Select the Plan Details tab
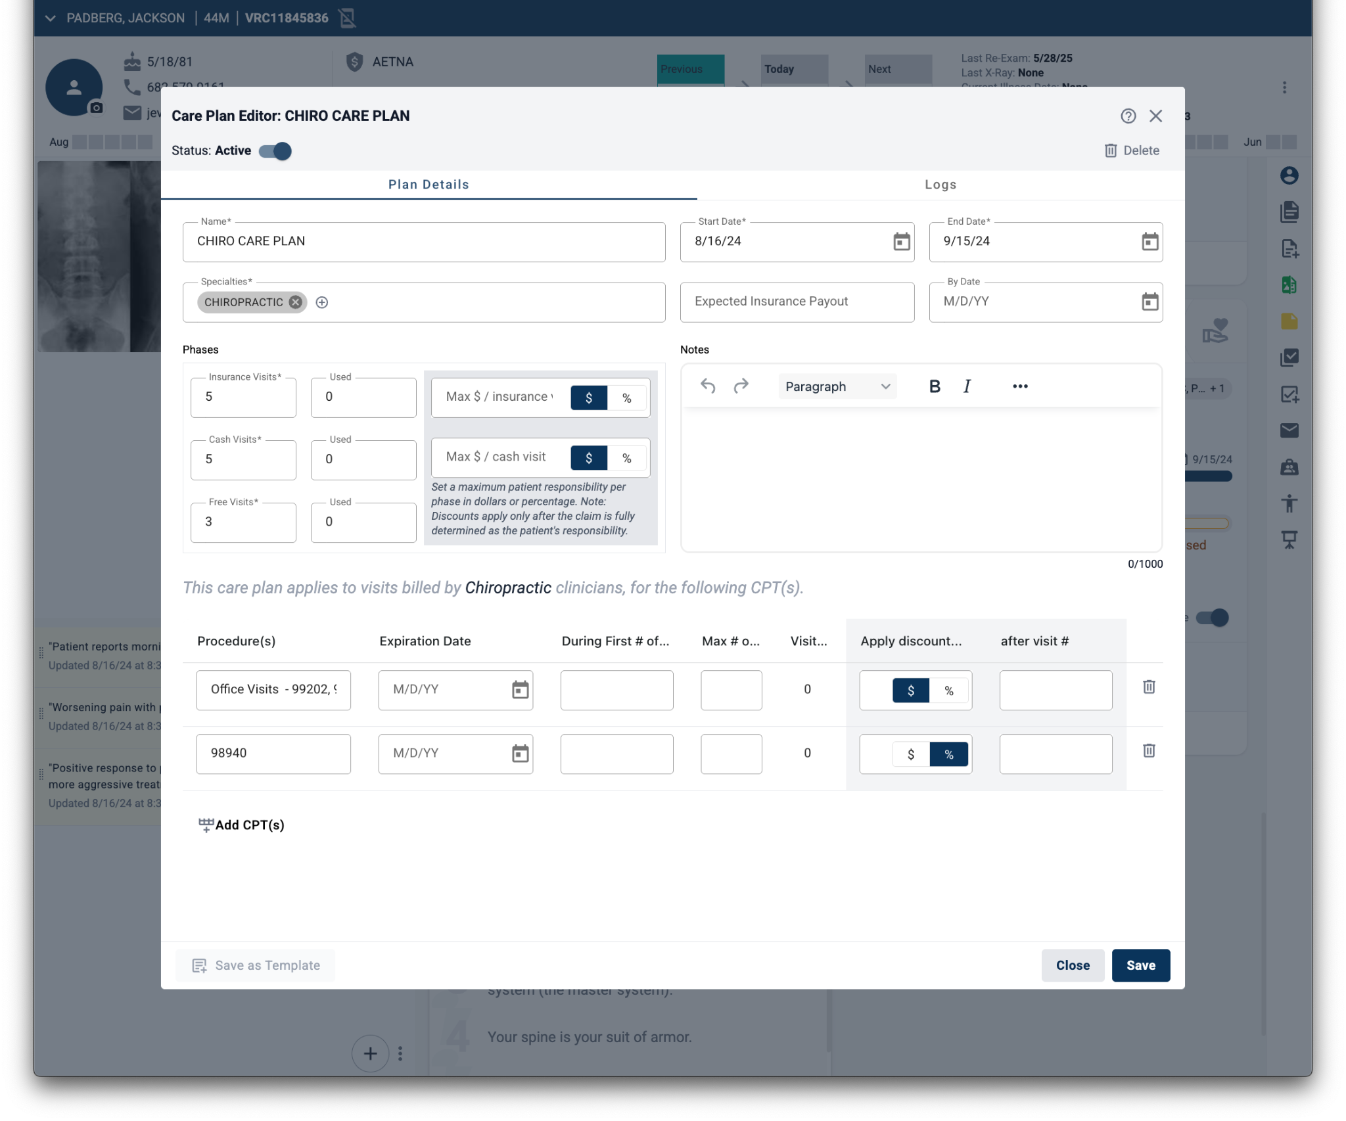 [x=429, y=185]
